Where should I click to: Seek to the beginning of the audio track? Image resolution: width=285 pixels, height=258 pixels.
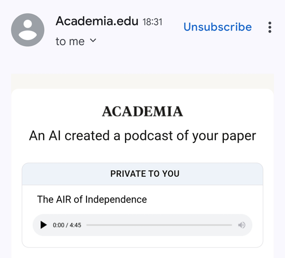(87, 225)
